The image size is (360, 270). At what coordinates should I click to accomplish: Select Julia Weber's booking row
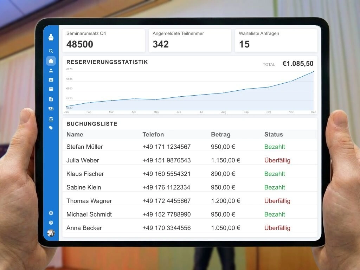83,160
